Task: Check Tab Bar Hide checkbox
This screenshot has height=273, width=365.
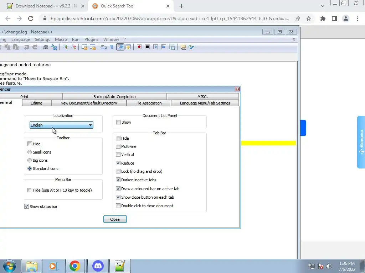Action: [x=118, y=138]
